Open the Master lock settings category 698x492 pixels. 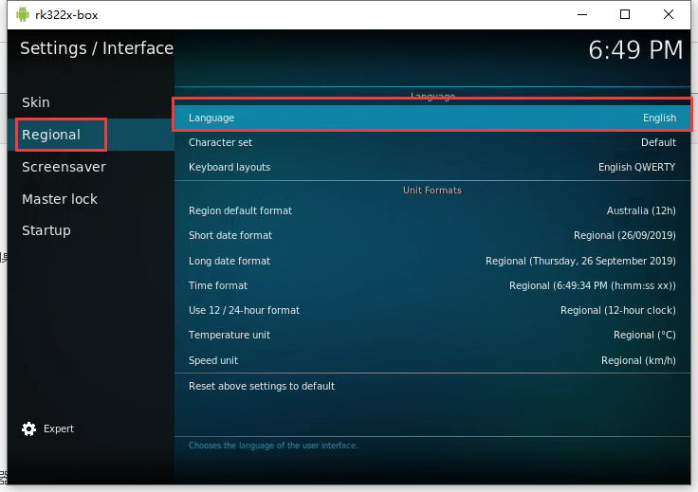click(91, 199)
